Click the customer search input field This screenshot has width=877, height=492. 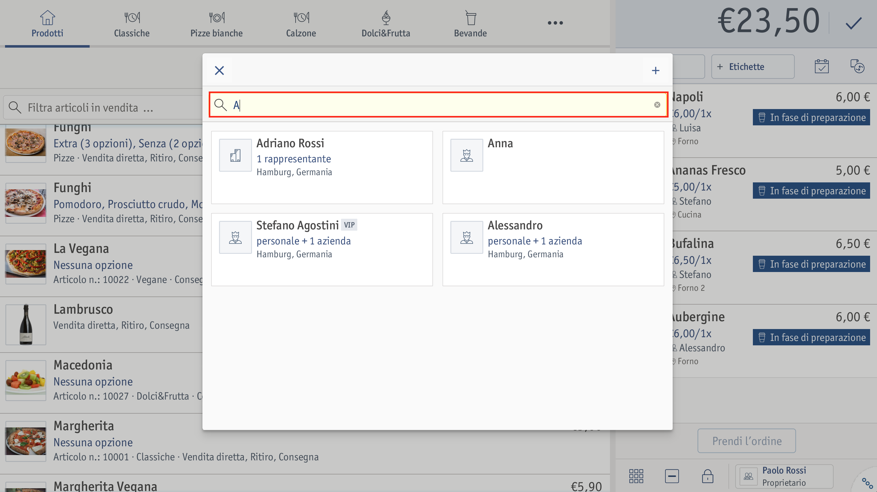pos(438,105)
